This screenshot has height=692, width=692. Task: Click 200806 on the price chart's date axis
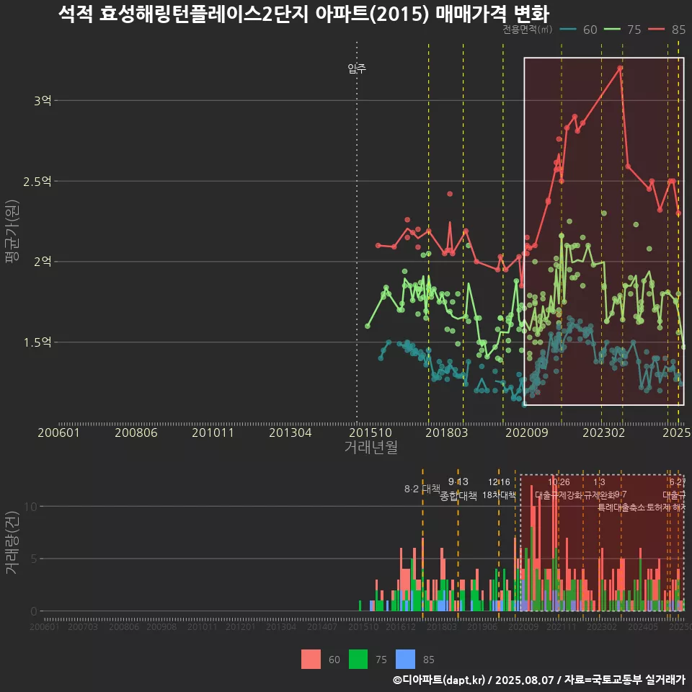pyautogui.click(x=136, y=432)
